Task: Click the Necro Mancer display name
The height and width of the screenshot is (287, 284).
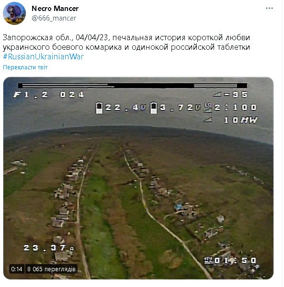Action: coord(55,9)
